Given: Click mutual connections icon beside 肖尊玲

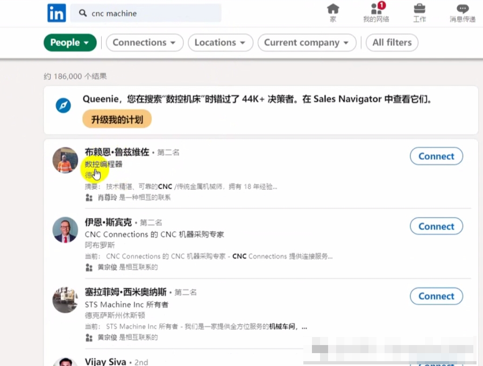Looking at the screenshot, I should coord(89,198).
